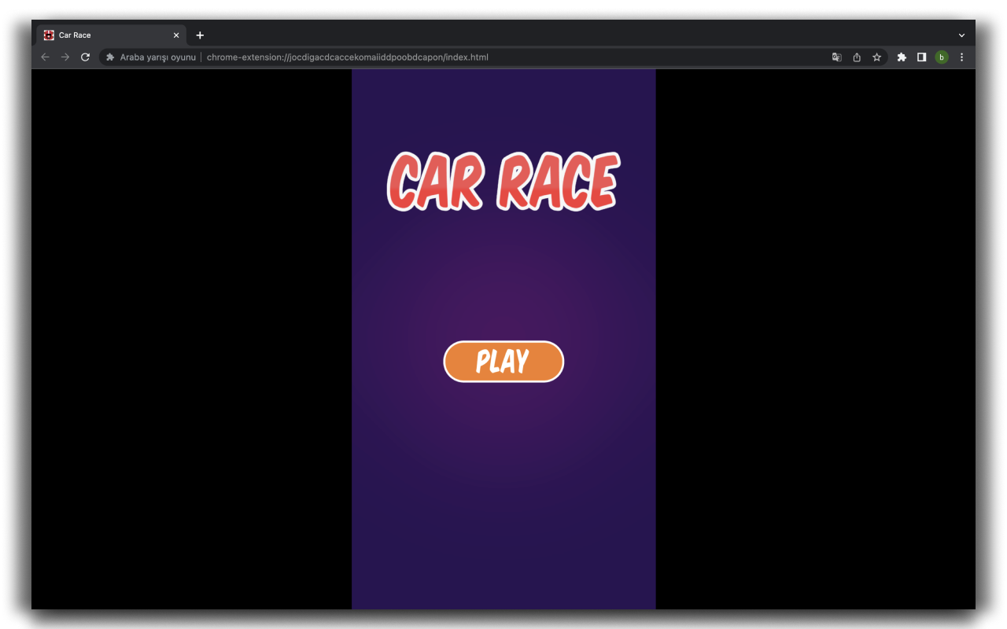The height and width of the screenshot is (629, 1007).
Task: Reload the Car Race game page
Action: pyautogui.click(x=85, y=57)
